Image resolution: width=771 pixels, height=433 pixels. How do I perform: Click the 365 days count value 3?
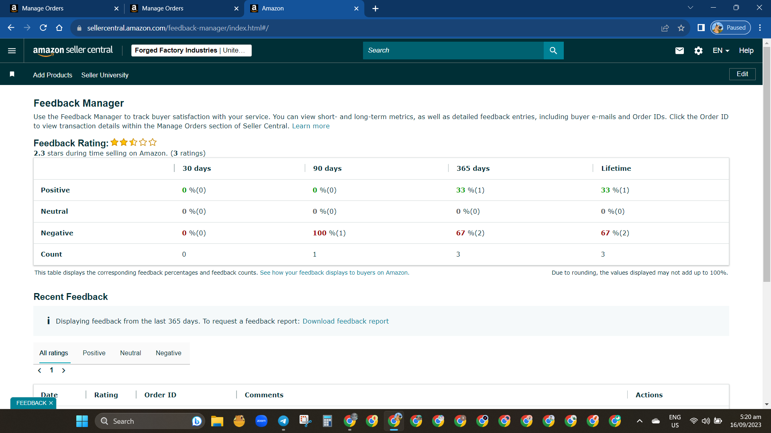tap(458, 254)
